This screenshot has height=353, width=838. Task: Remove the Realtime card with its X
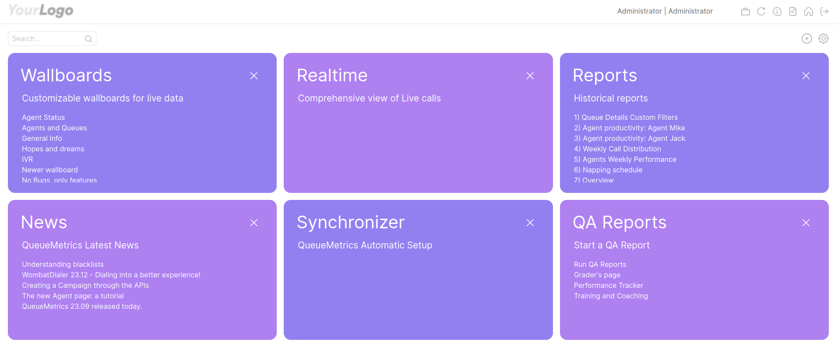530,76
